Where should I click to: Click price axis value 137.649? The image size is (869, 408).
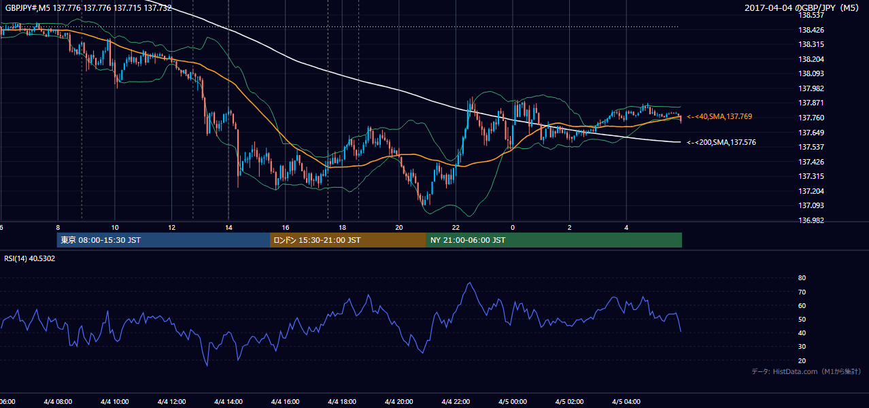[x=811, y=133]
